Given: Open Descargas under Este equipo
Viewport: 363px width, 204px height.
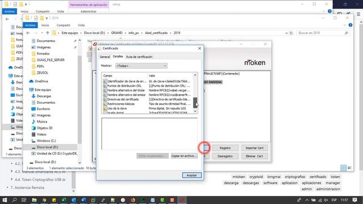Looking at the screenshot, I should tap(44, 96).
